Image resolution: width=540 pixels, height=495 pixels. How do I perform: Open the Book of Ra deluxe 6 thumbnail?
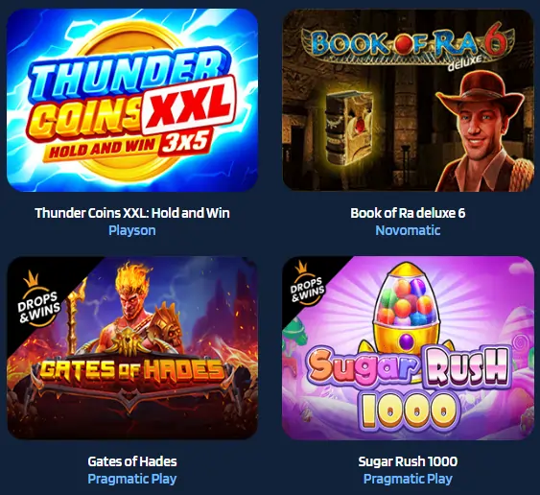pyautogui.click(x=408, y=100)
